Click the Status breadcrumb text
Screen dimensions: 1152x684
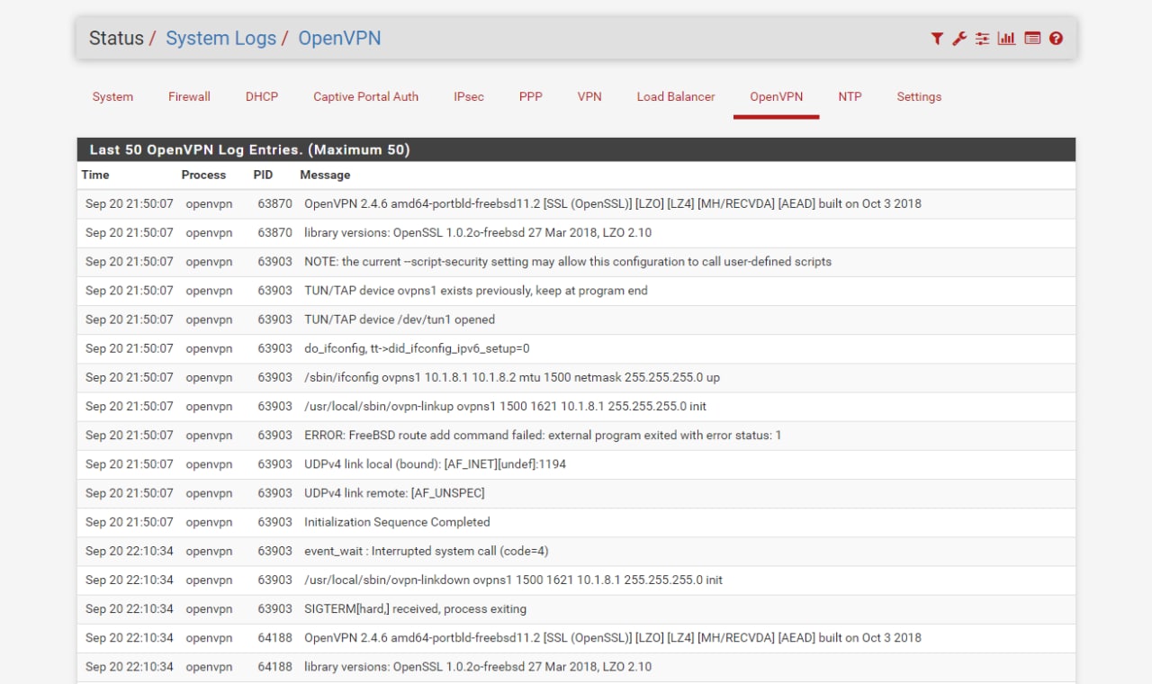pos(116,39)
